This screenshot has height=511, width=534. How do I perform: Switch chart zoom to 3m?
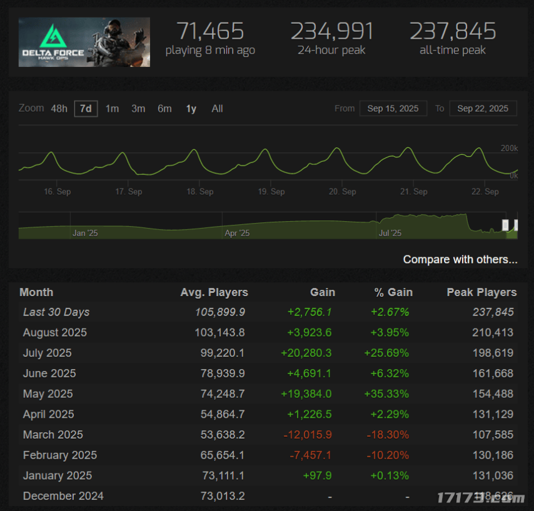coord(138,109)
